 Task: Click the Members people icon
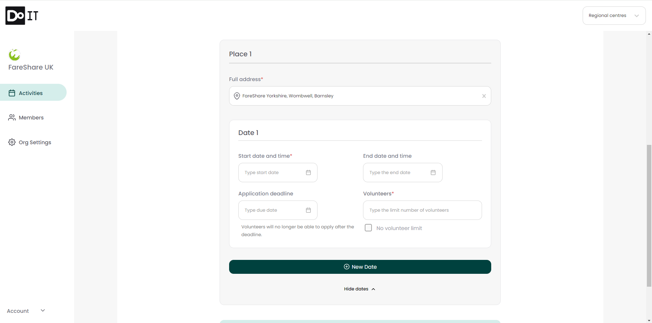12,117
